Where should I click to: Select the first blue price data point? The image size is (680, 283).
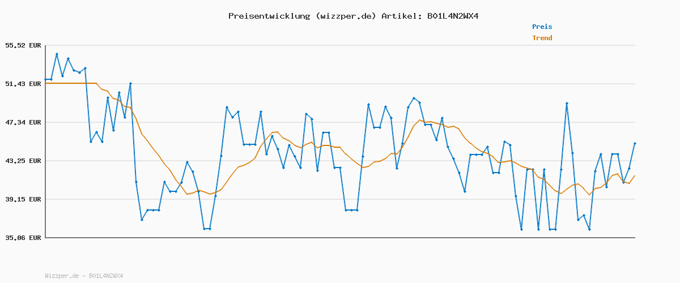46,79
